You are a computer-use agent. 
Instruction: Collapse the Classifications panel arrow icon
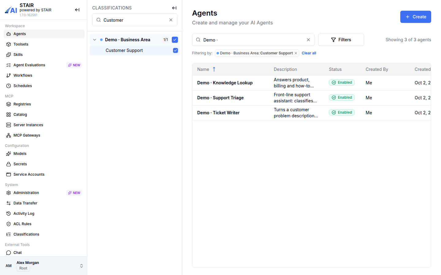point(174,8)
